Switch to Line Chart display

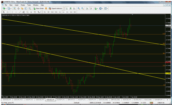(x=74, y=8)
